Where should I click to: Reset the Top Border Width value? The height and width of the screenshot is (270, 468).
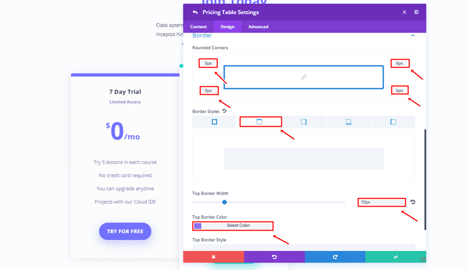pos(413,202)
